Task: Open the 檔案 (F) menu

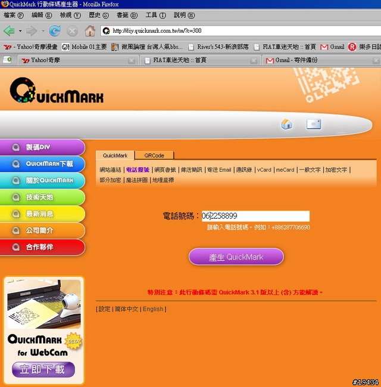Action: tap(14, 16)
